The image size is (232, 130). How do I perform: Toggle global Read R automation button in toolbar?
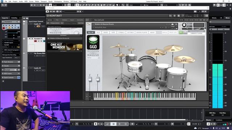pos(41,5)
